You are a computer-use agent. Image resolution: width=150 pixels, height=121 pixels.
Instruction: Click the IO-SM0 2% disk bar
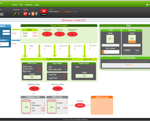[126, 65]
